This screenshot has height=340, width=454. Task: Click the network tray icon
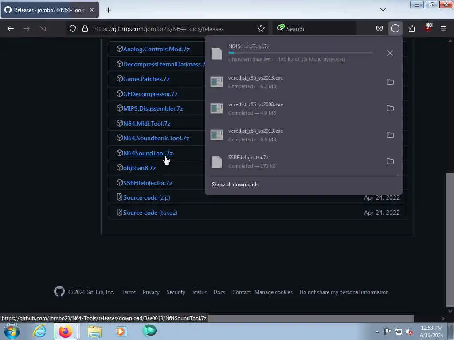(x=399, y=332)
